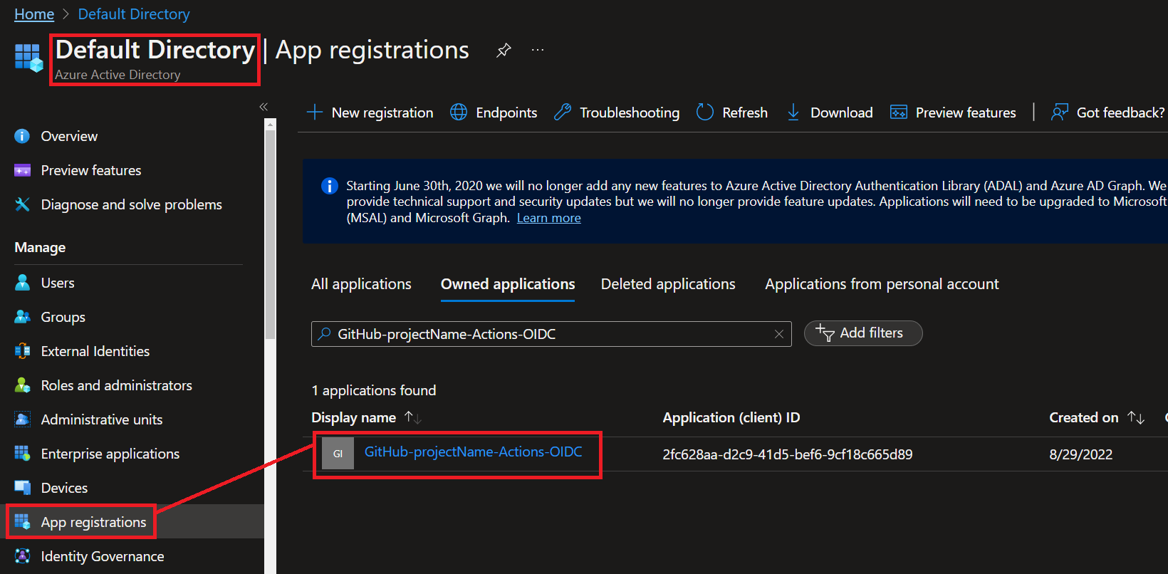Click the Application (client) ID column header

[x=731, y=417]
